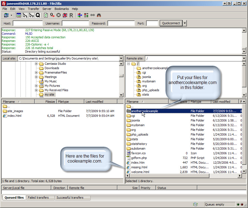Open the Local site path dropdown
Screen dimensions: 248x208
(x=121, y=58)
